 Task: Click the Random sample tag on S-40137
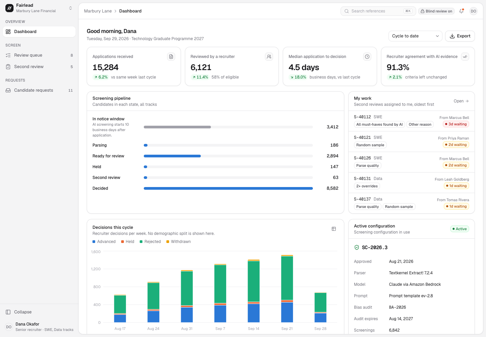[x=399, y=207]
